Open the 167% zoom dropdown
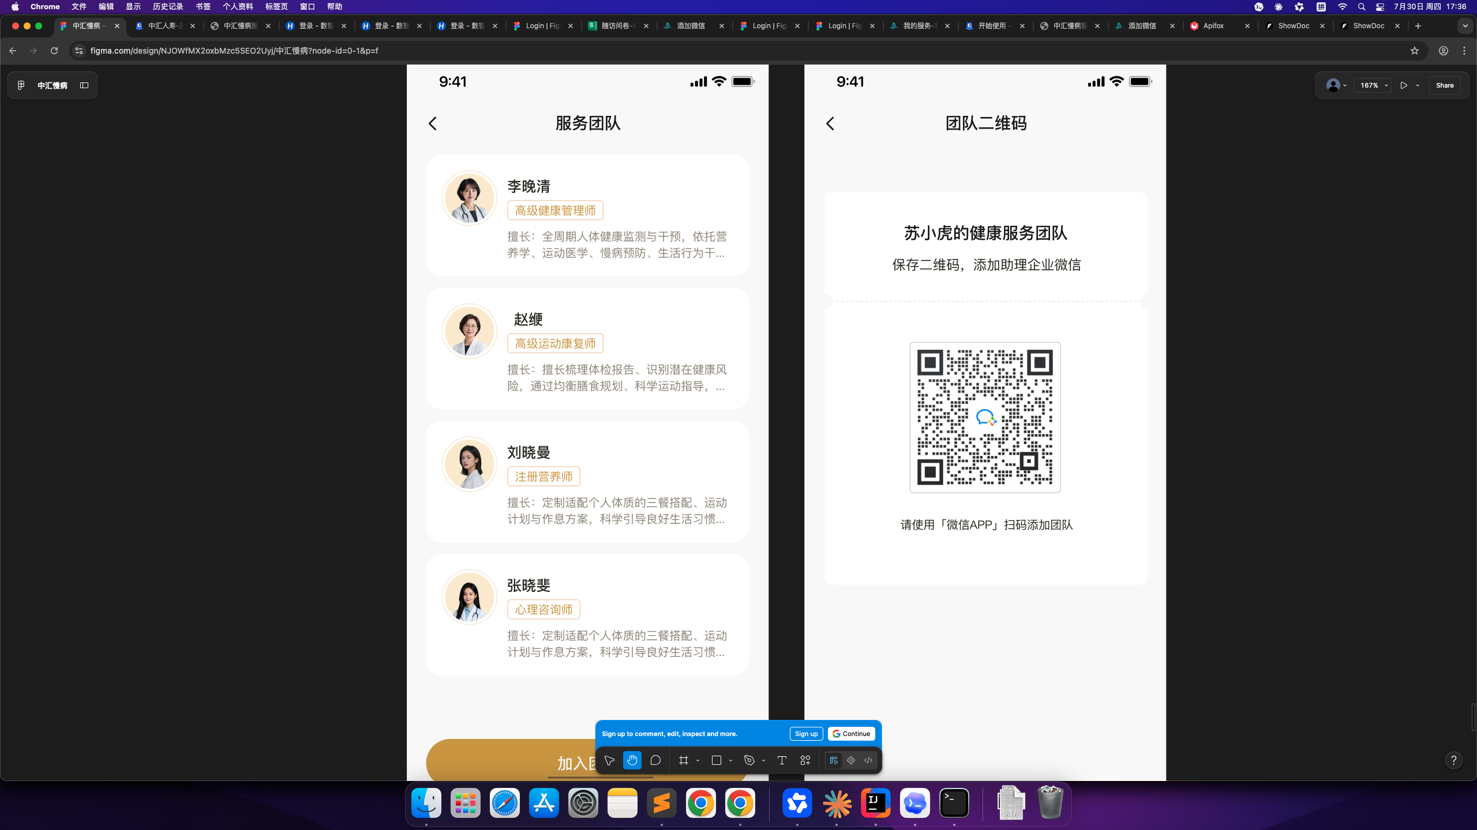Viewport: 1477px width, 830px height. [x=1374, y=85]
